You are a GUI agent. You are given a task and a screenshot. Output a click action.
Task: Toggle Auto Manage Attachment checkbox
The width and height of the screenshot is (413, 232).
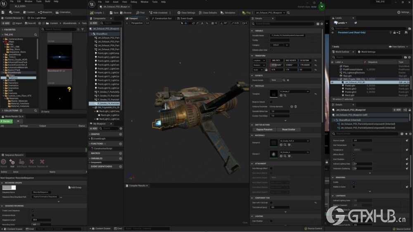(x=271, y=169)
